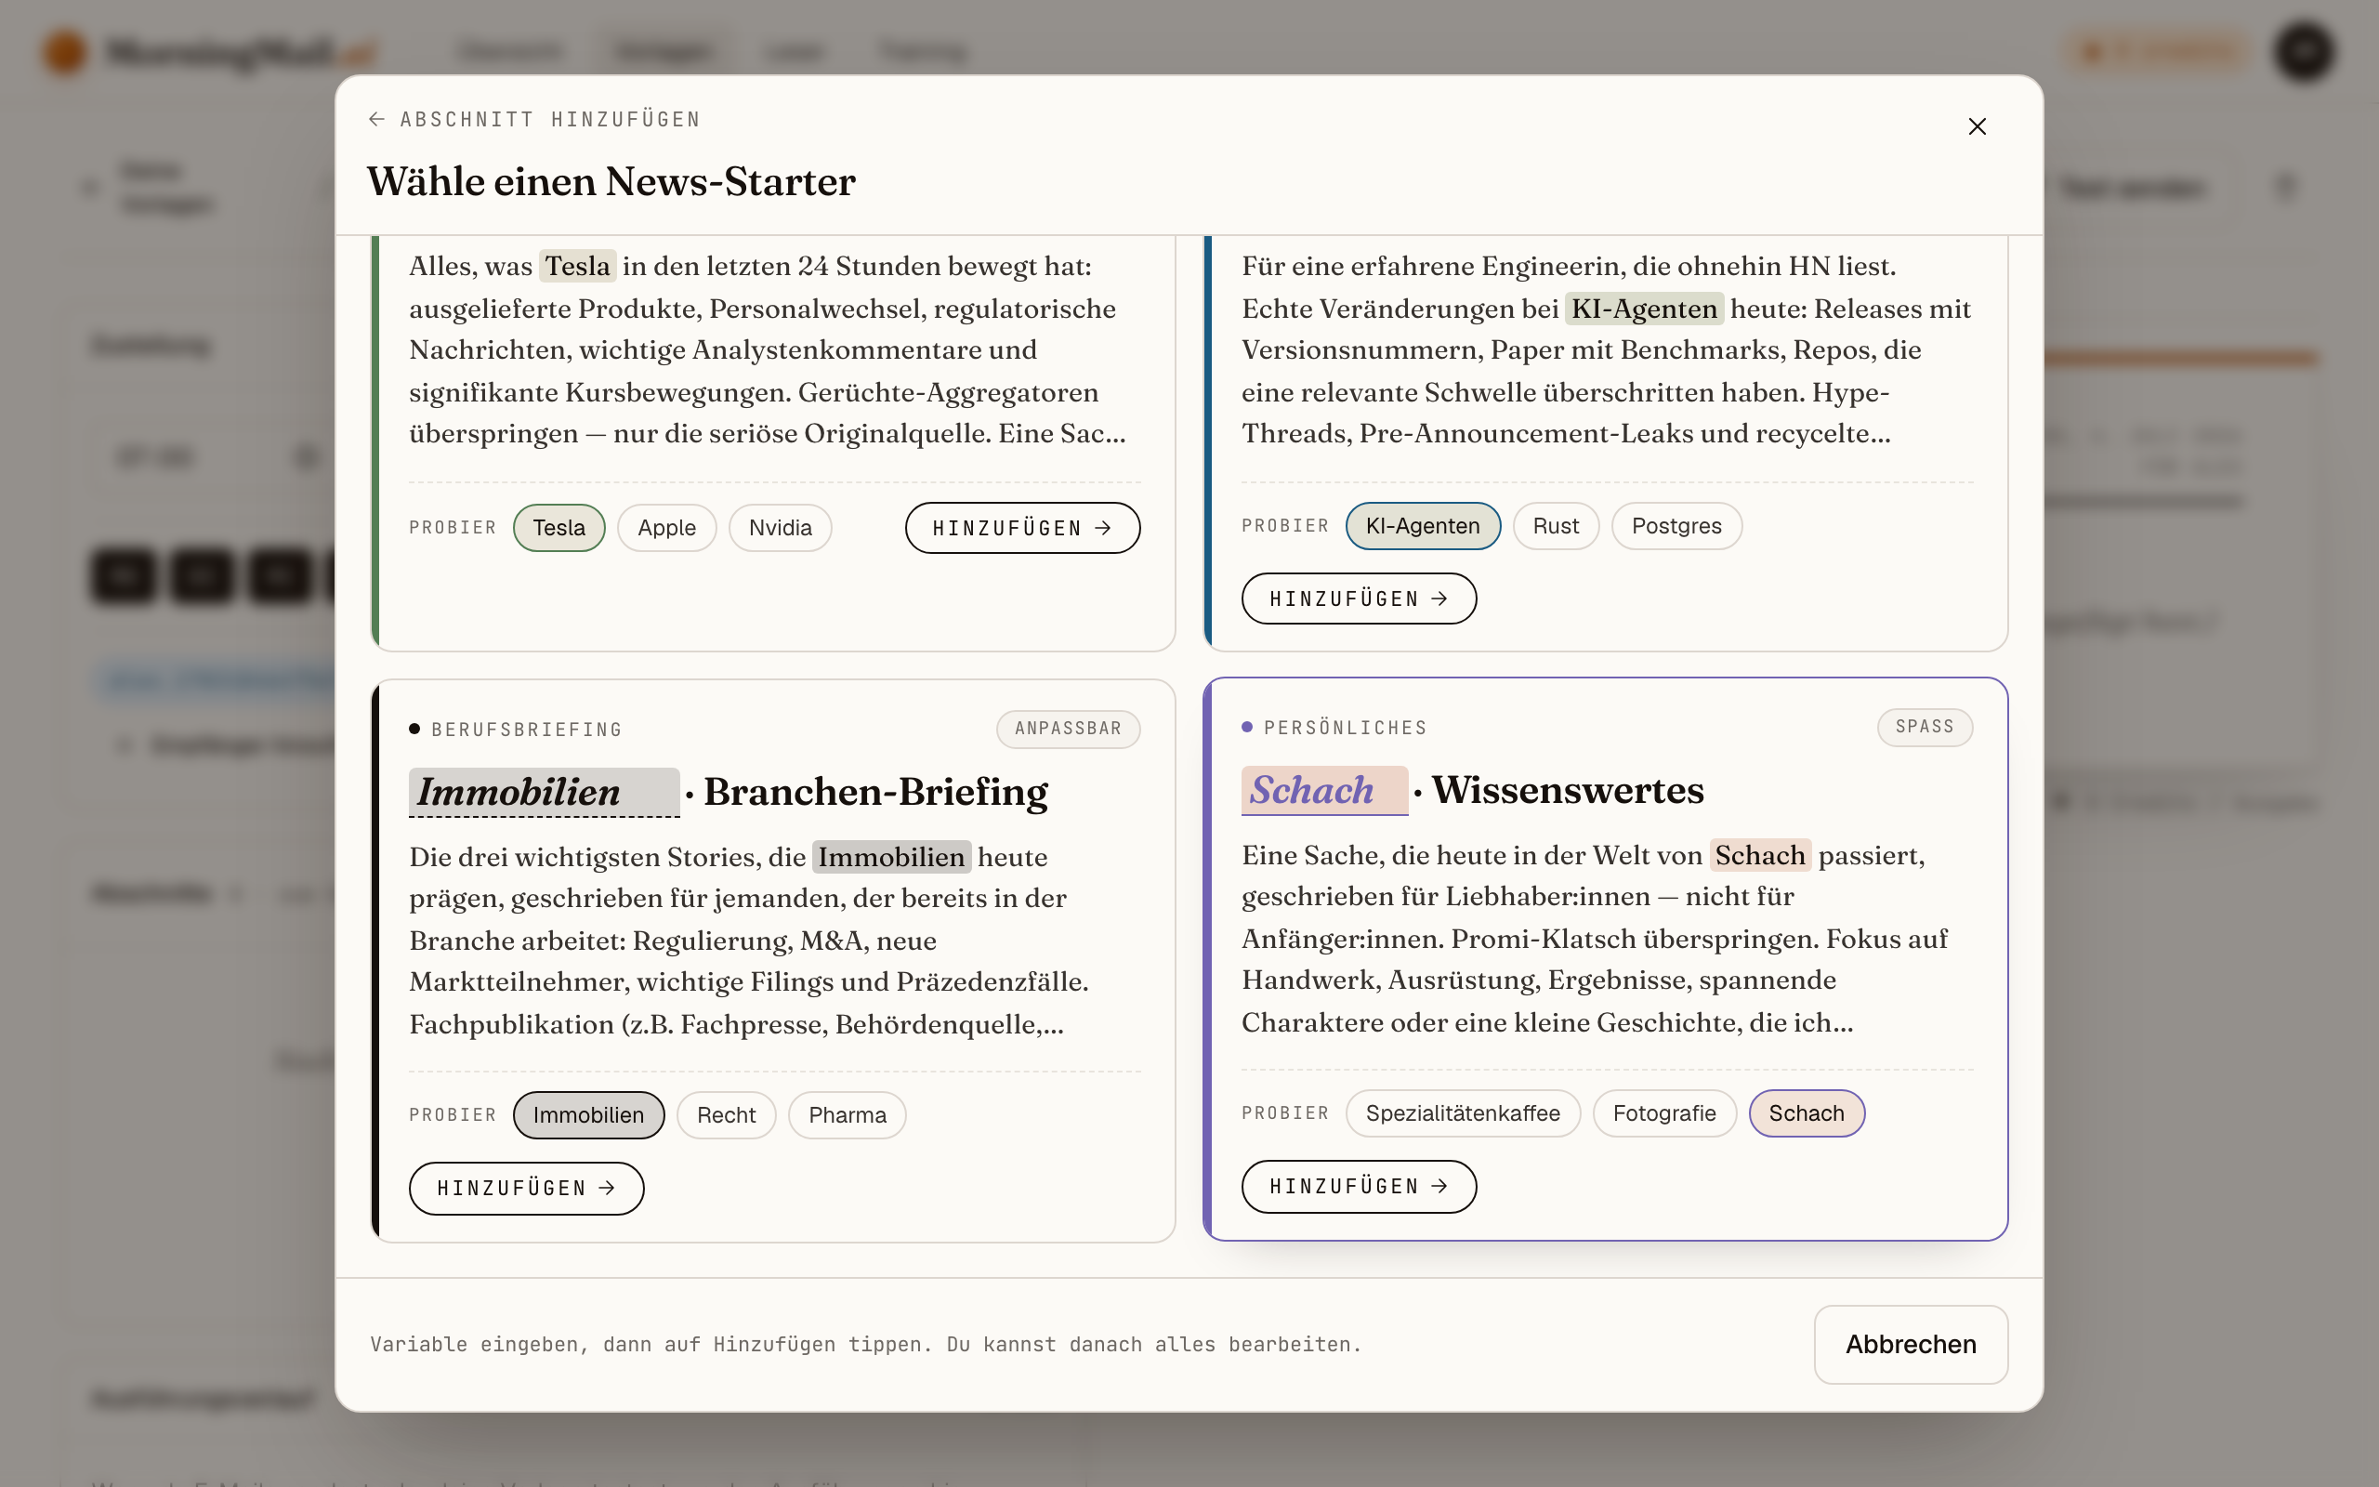Viewport: 2379px width, 1487px height.
Task: Pick the Nvidia suggestion chip
Action: coord(780,528)
